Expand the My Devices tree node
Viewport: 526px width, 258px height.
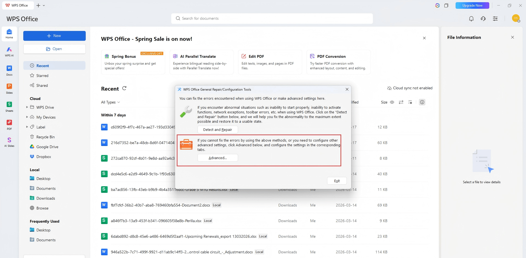(27, 117)
